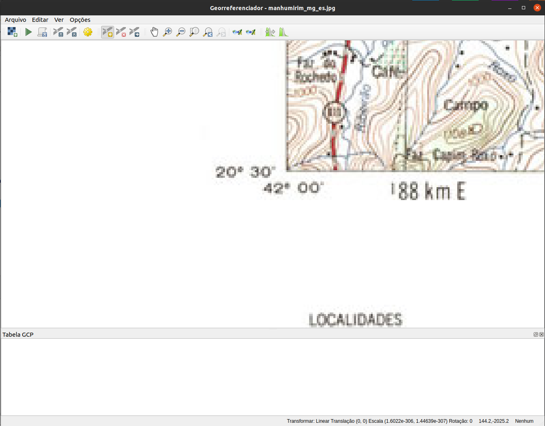
Task: Generate the GDAL script
Action: coord(42,32)
